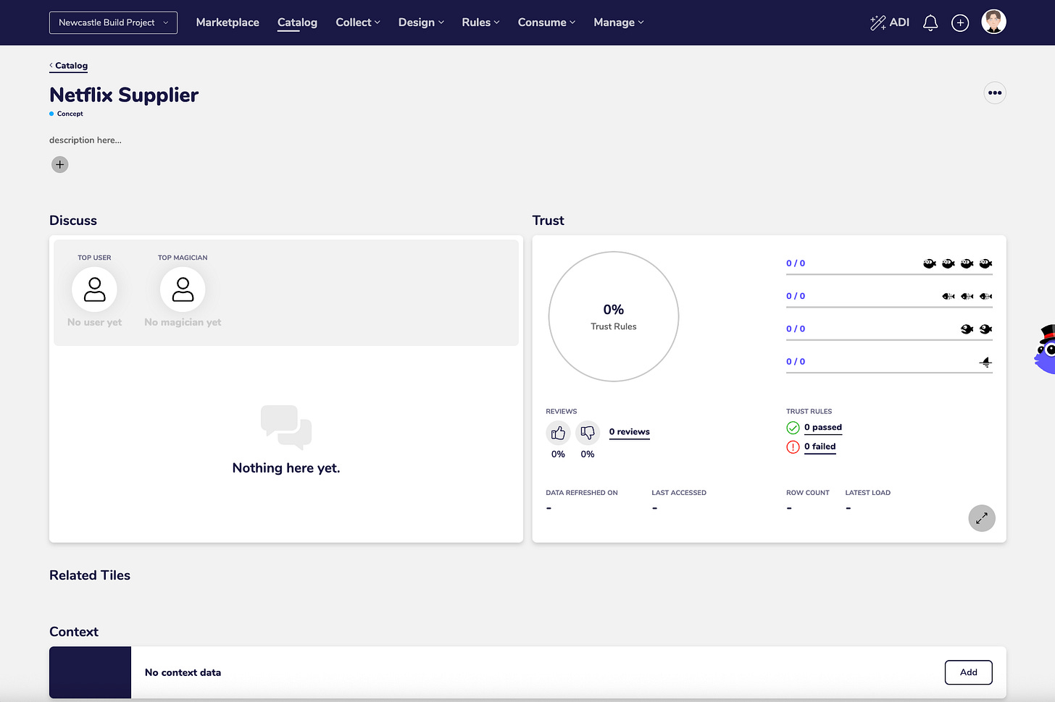Click the first 0 / 0 pufferfish score
The width and height of the screenshot is (1055, 702).
796,263
